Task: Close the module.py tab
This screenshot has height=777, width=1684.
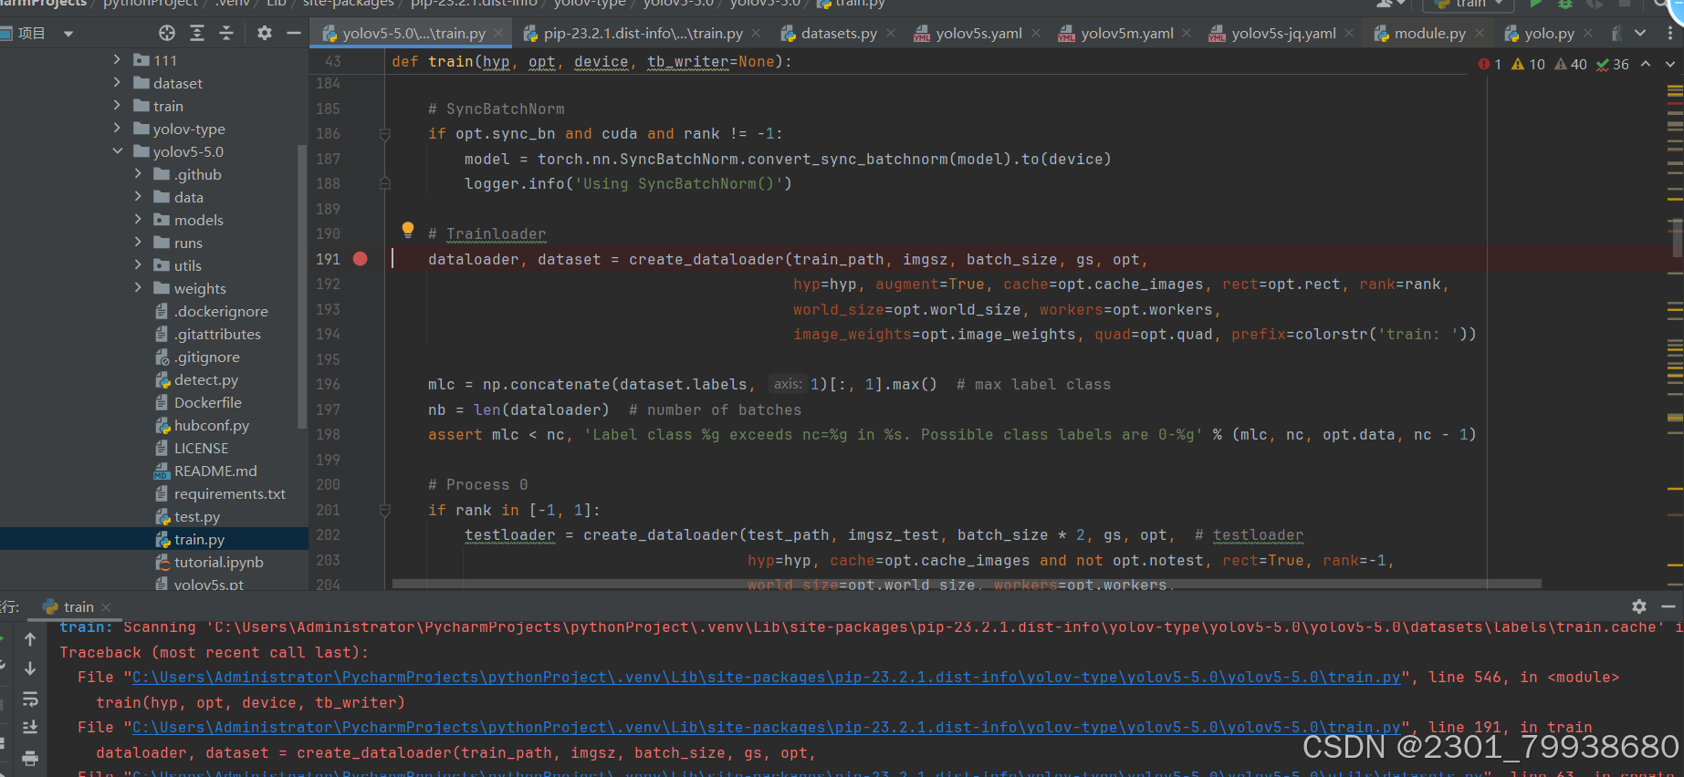Action: [x=1480, y=34]
